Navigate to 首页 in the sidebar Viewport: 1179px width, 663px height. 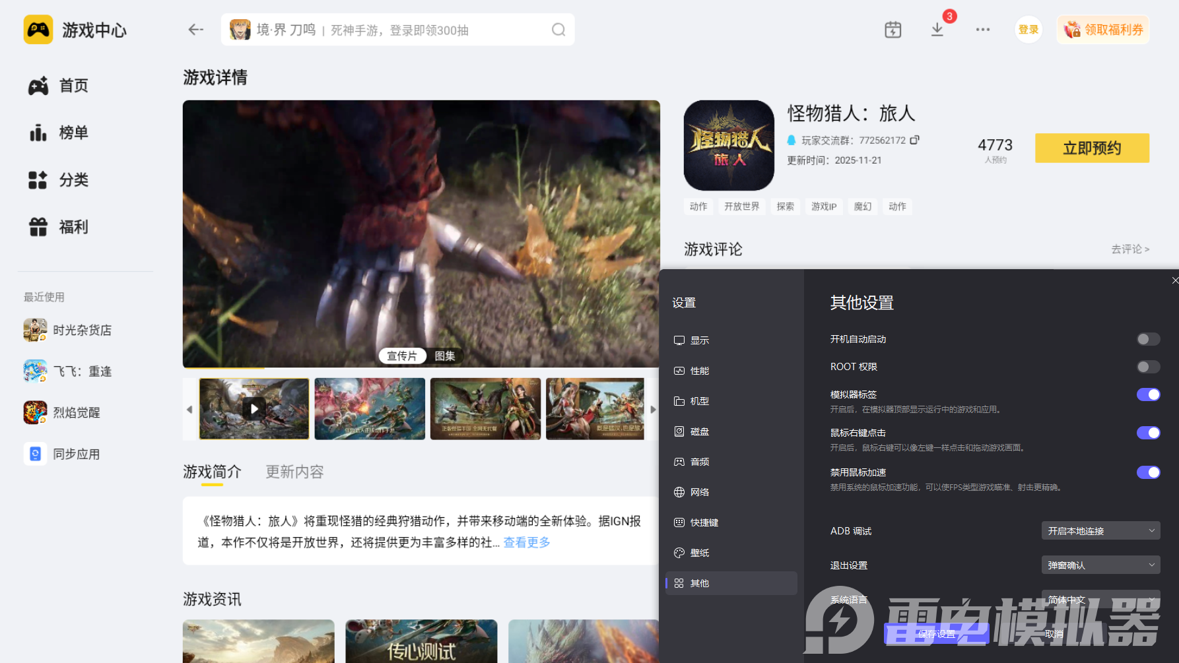click(73, 86)
